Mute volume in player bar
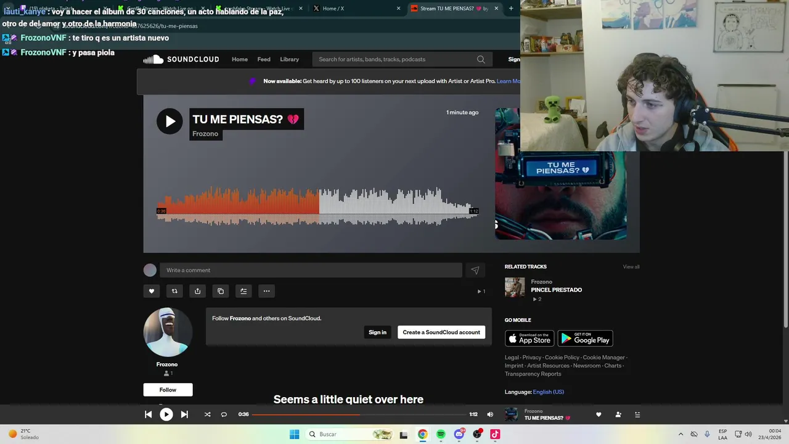Image resolution: width=789 pixels, height=444 pixels. point(490,414)
